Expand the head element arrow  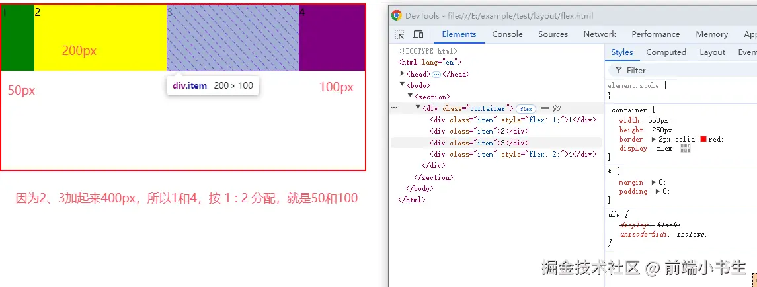click(x=403, y=73)
